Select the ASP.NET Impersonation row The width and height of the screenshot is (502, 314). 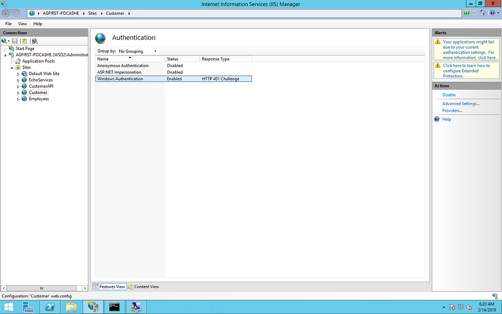(174, 73)
